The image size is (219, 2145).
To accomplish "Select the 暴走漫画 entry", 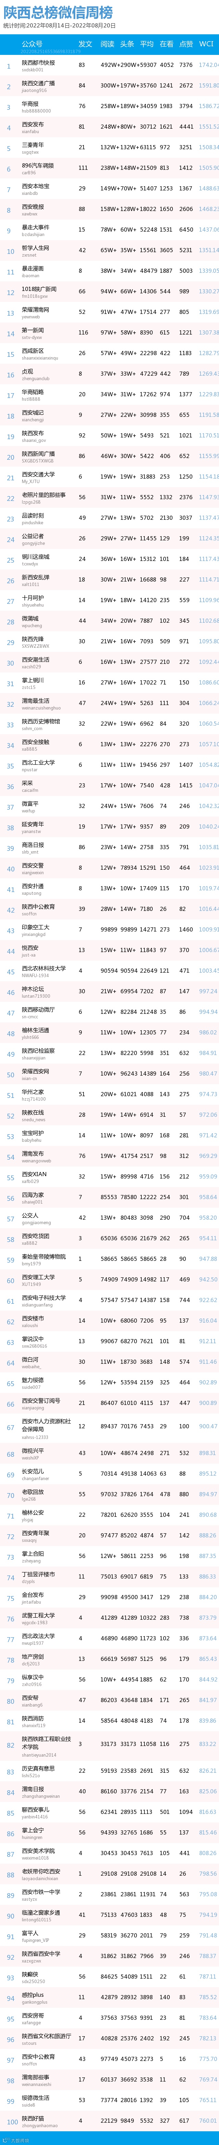I will pos(33,268).
